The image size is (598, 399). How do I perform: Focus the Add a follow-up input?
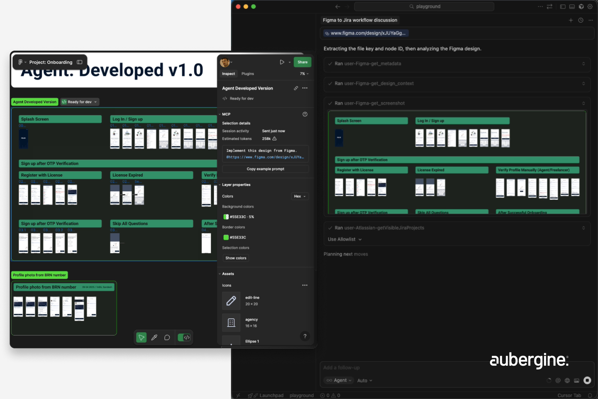[457, 368]
